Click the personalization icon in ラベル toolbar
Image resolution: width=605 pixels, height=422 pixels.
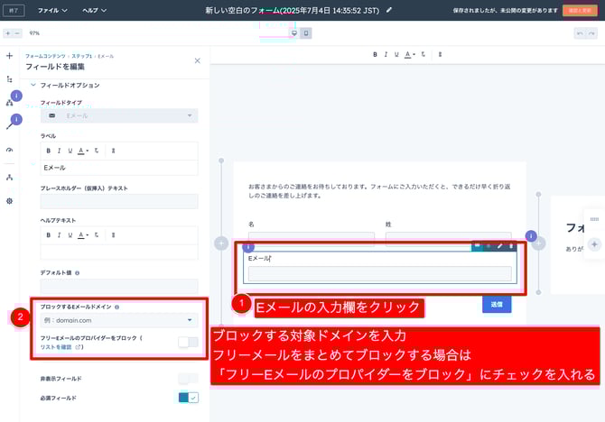pyautogui.click(x=113, y=151)
